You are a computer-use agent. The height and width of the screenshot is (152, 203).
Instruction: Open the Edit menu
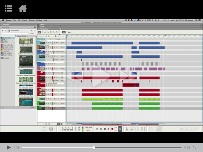(x=19, y=20)
